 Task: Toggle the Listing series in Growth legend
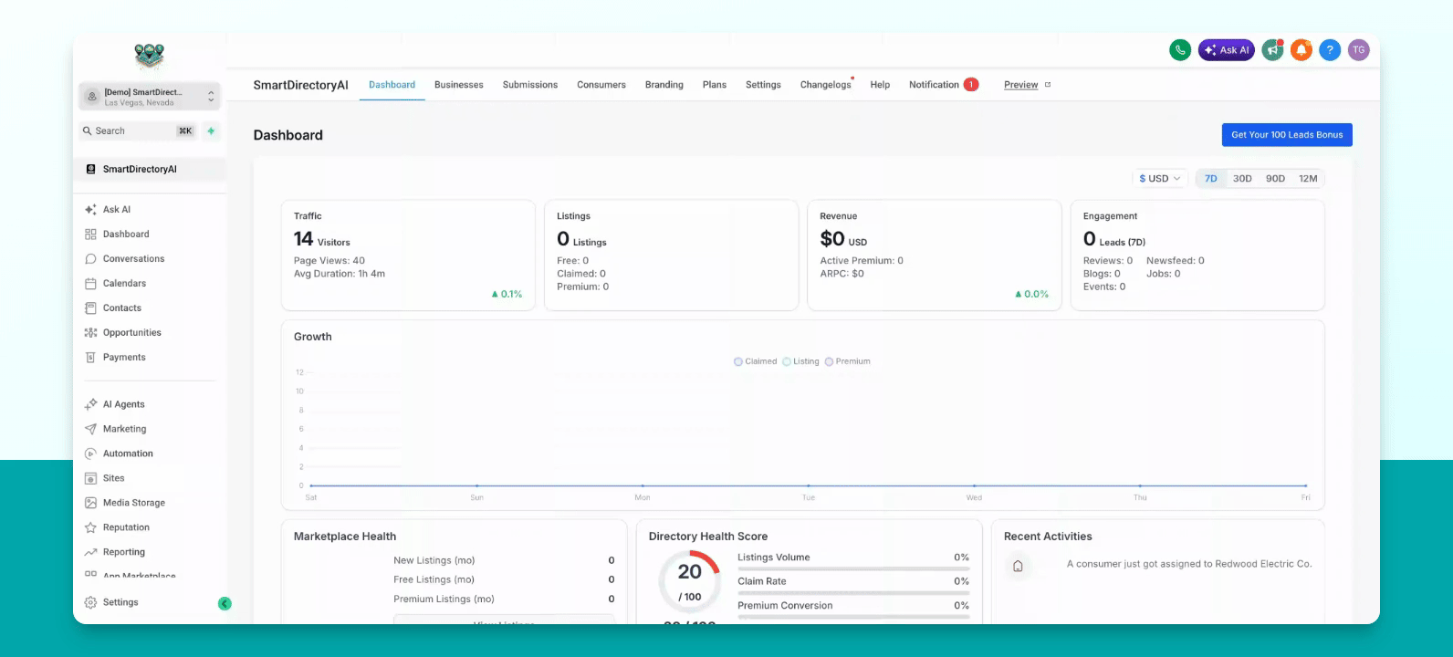click(800, 361)
